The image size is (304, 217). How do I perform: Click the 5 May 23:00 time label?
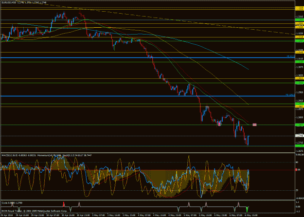[x=220, y=216]
